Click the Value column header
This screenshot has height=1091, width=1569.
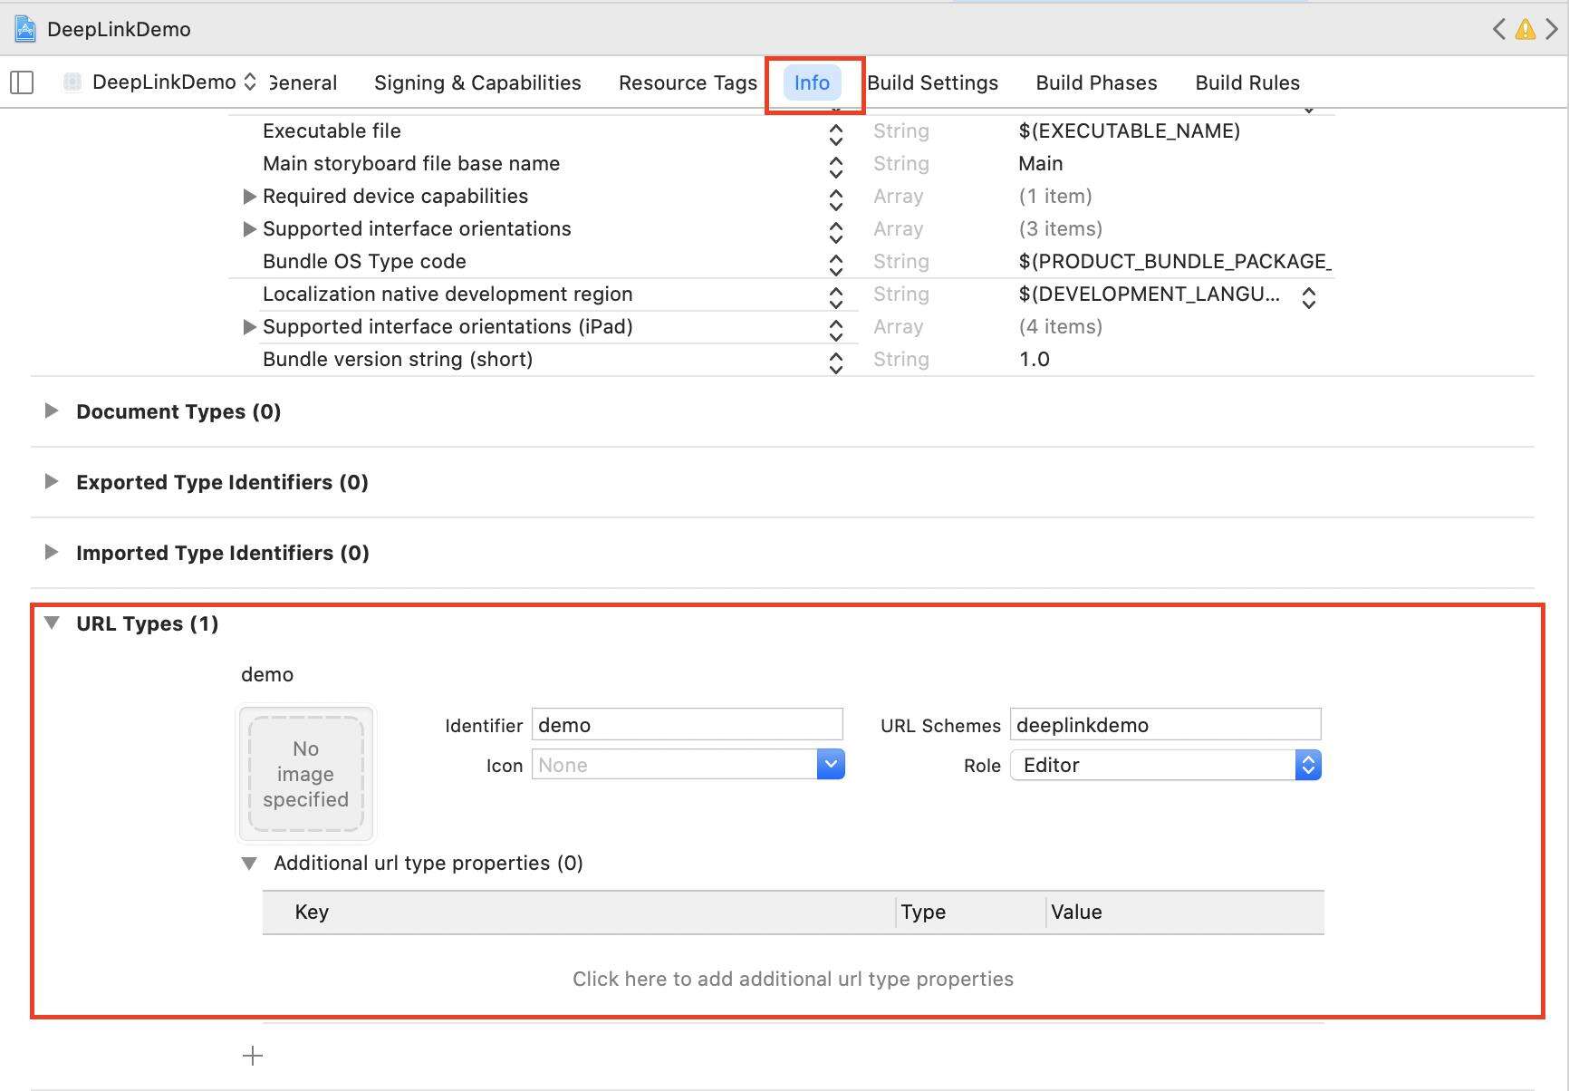tap(1076, 912)
